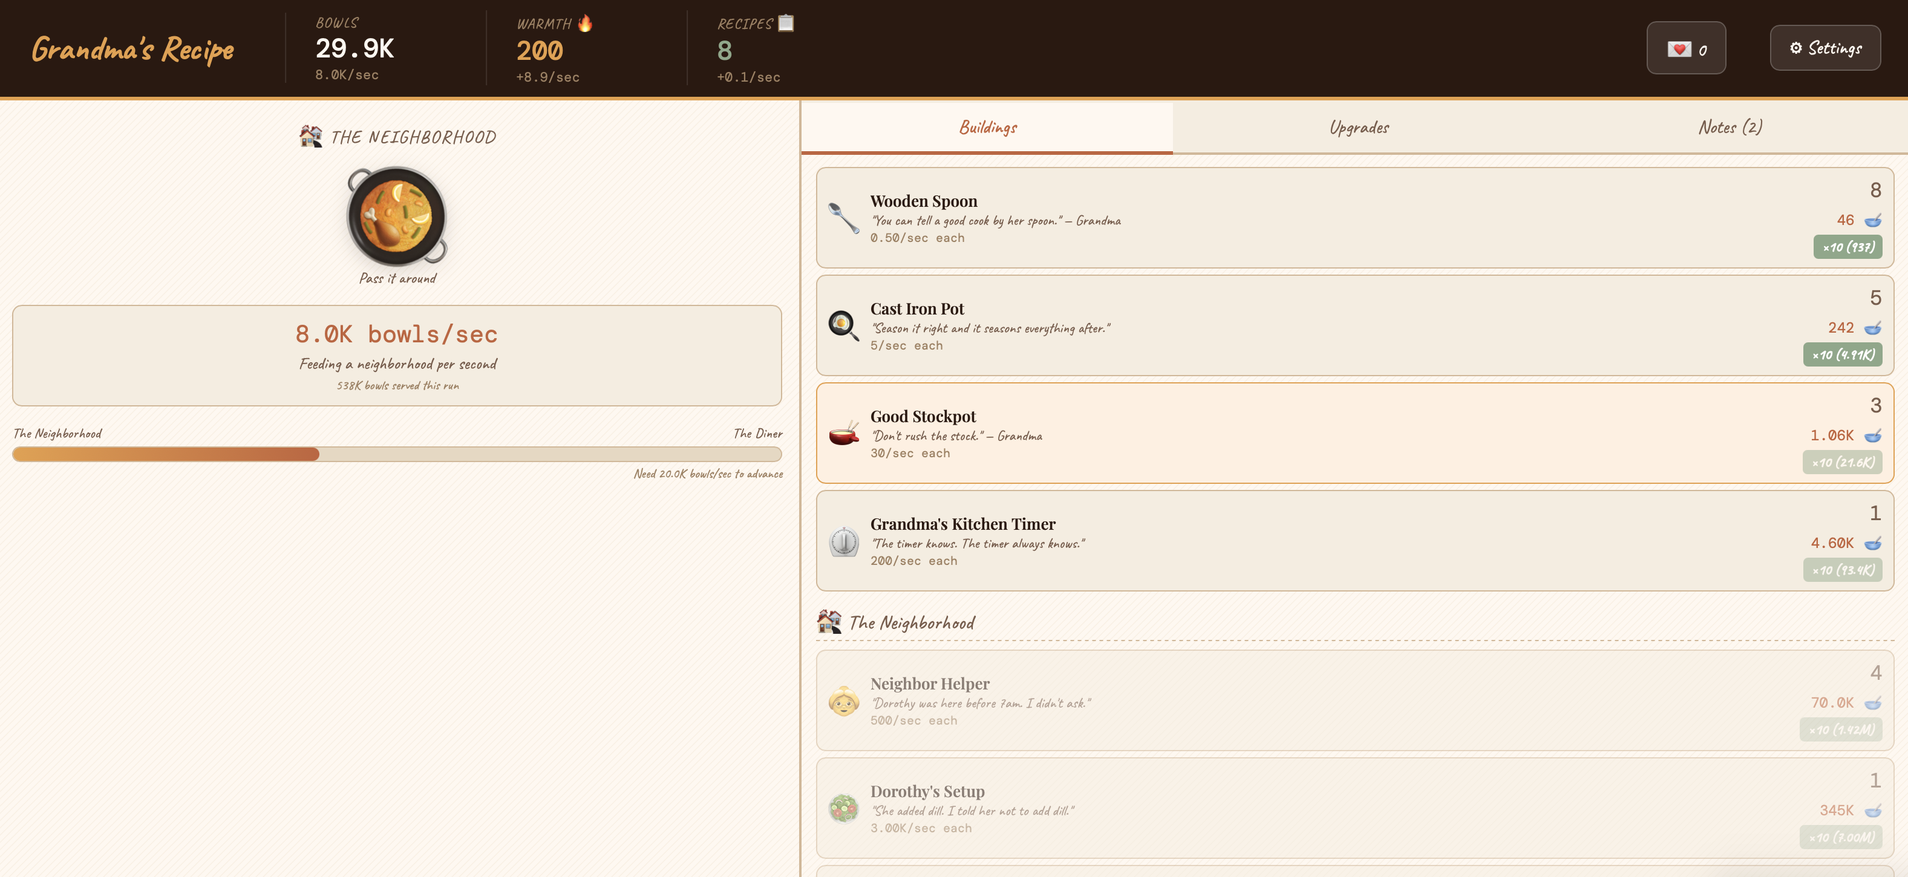Click the bowl icon beside Cast Iron Pot cost 242
The image size is (1908, 877).
[1872, 327]
